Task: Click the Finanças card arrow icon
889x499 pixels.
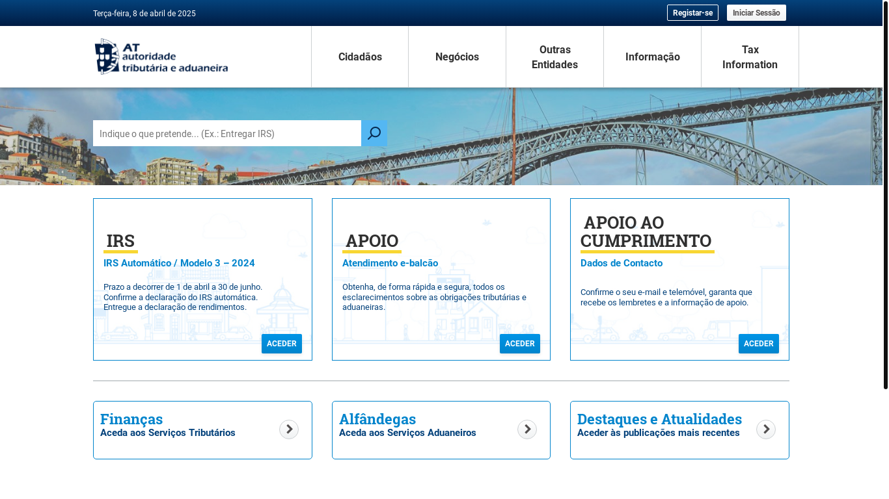Action: point(289,429)
